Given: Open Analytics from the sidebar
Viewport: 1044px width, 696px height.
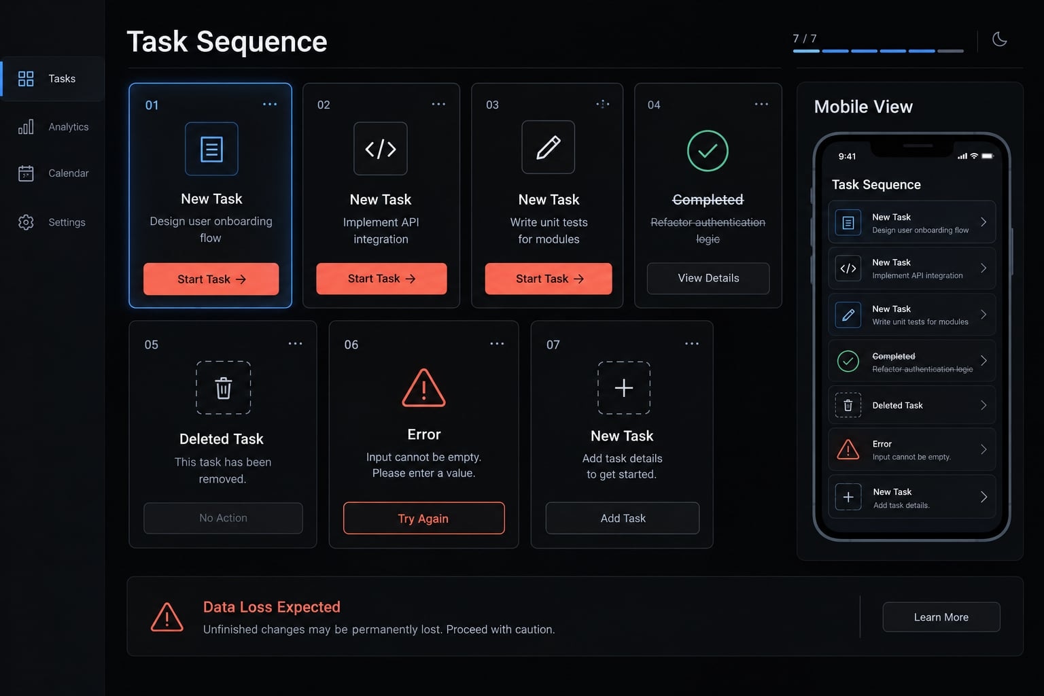Looking at the screenshot, I should (x=52, y=126).
